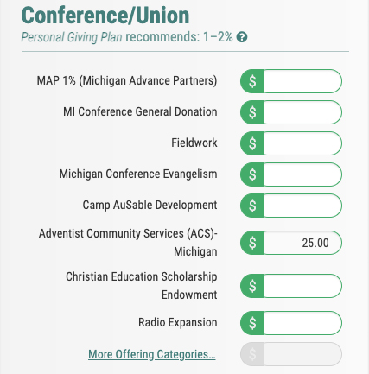Select the Camp AuSable Development amount field
The height and width of the screenshot is (374, 369).
302,206
